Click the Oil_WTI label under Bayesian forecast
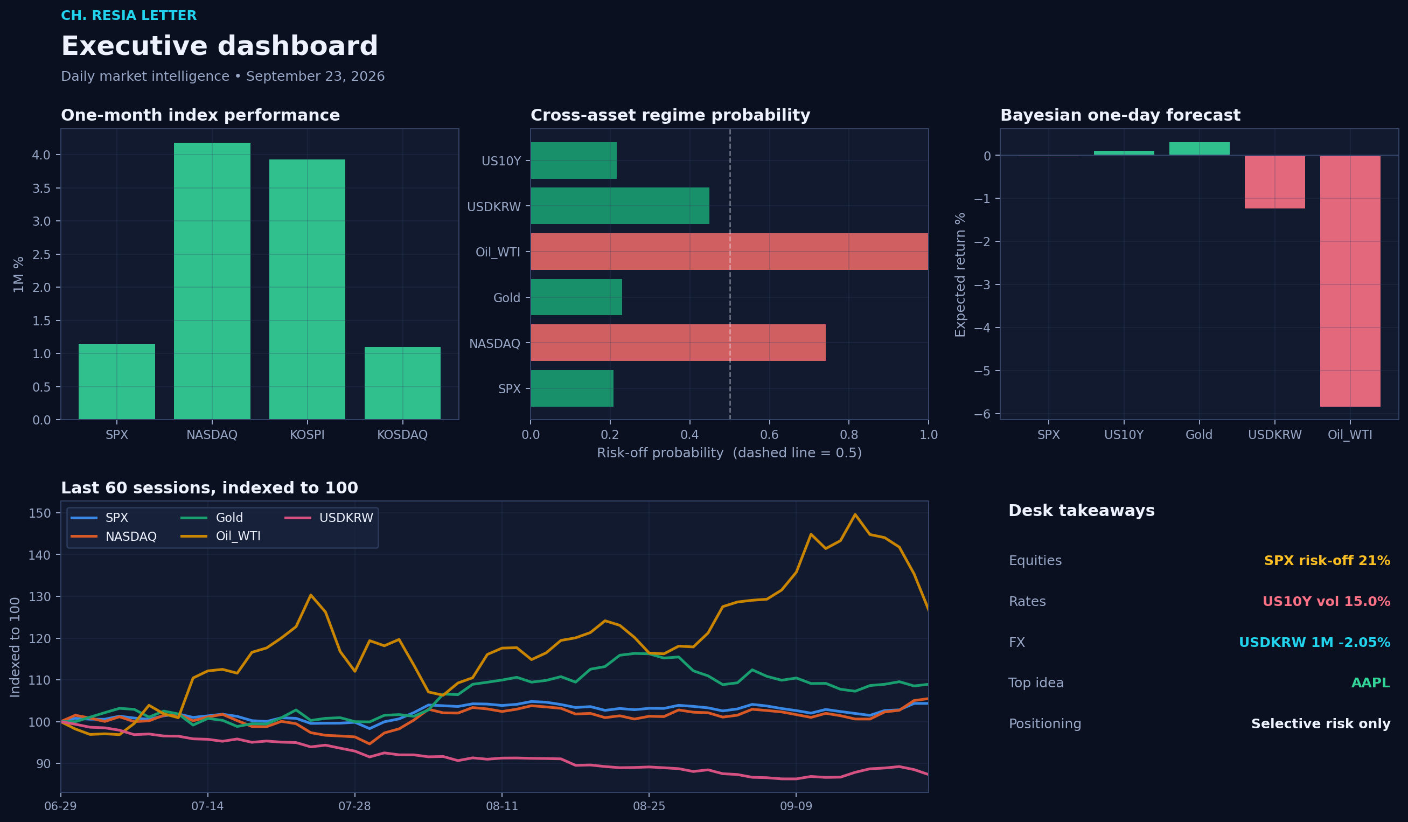1408x822 pixels. pos(1350,435)
